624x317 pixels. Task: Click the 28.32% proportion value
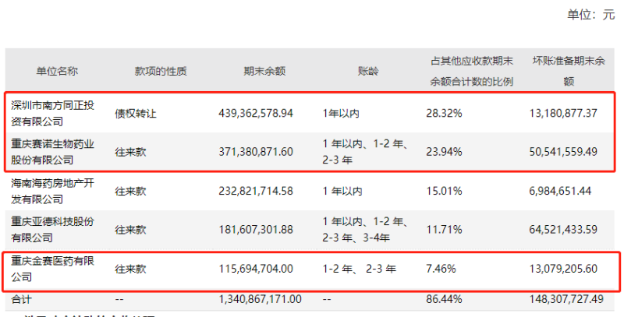444,113
